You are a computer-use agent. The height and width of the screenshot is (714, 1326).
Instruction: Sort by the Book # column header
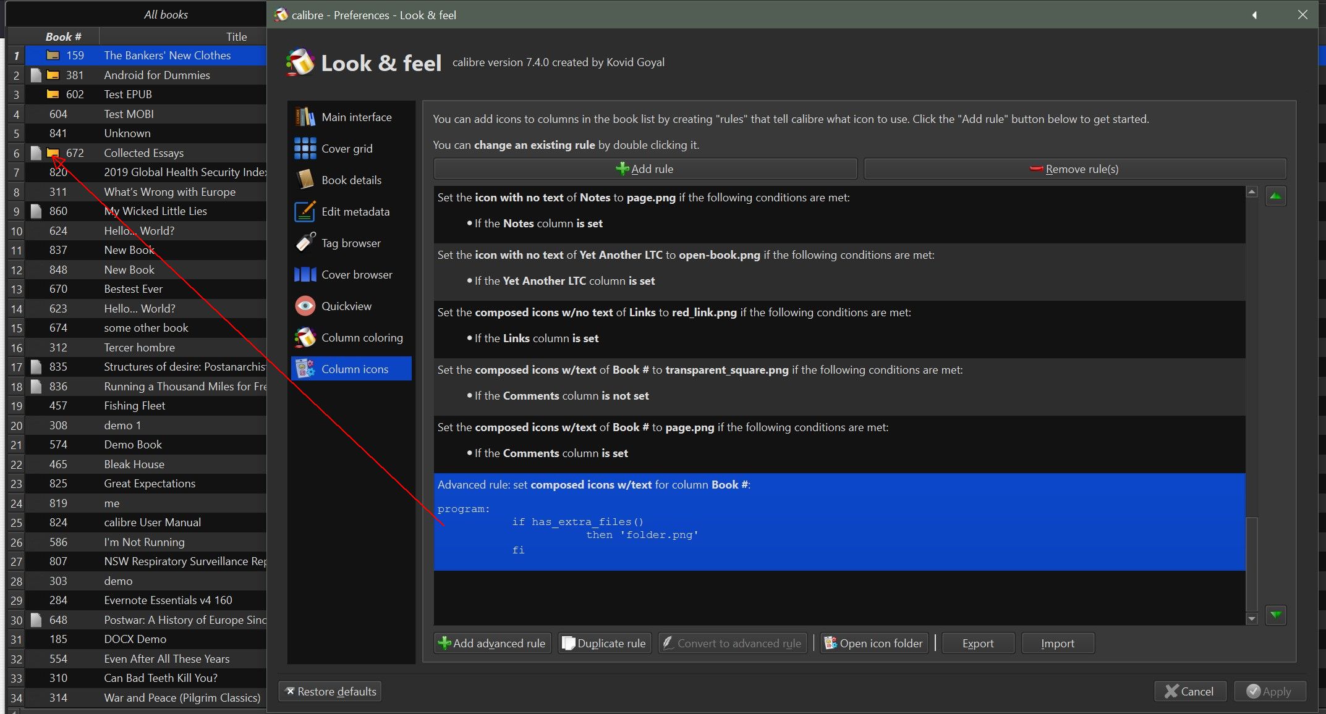point(63,36)
